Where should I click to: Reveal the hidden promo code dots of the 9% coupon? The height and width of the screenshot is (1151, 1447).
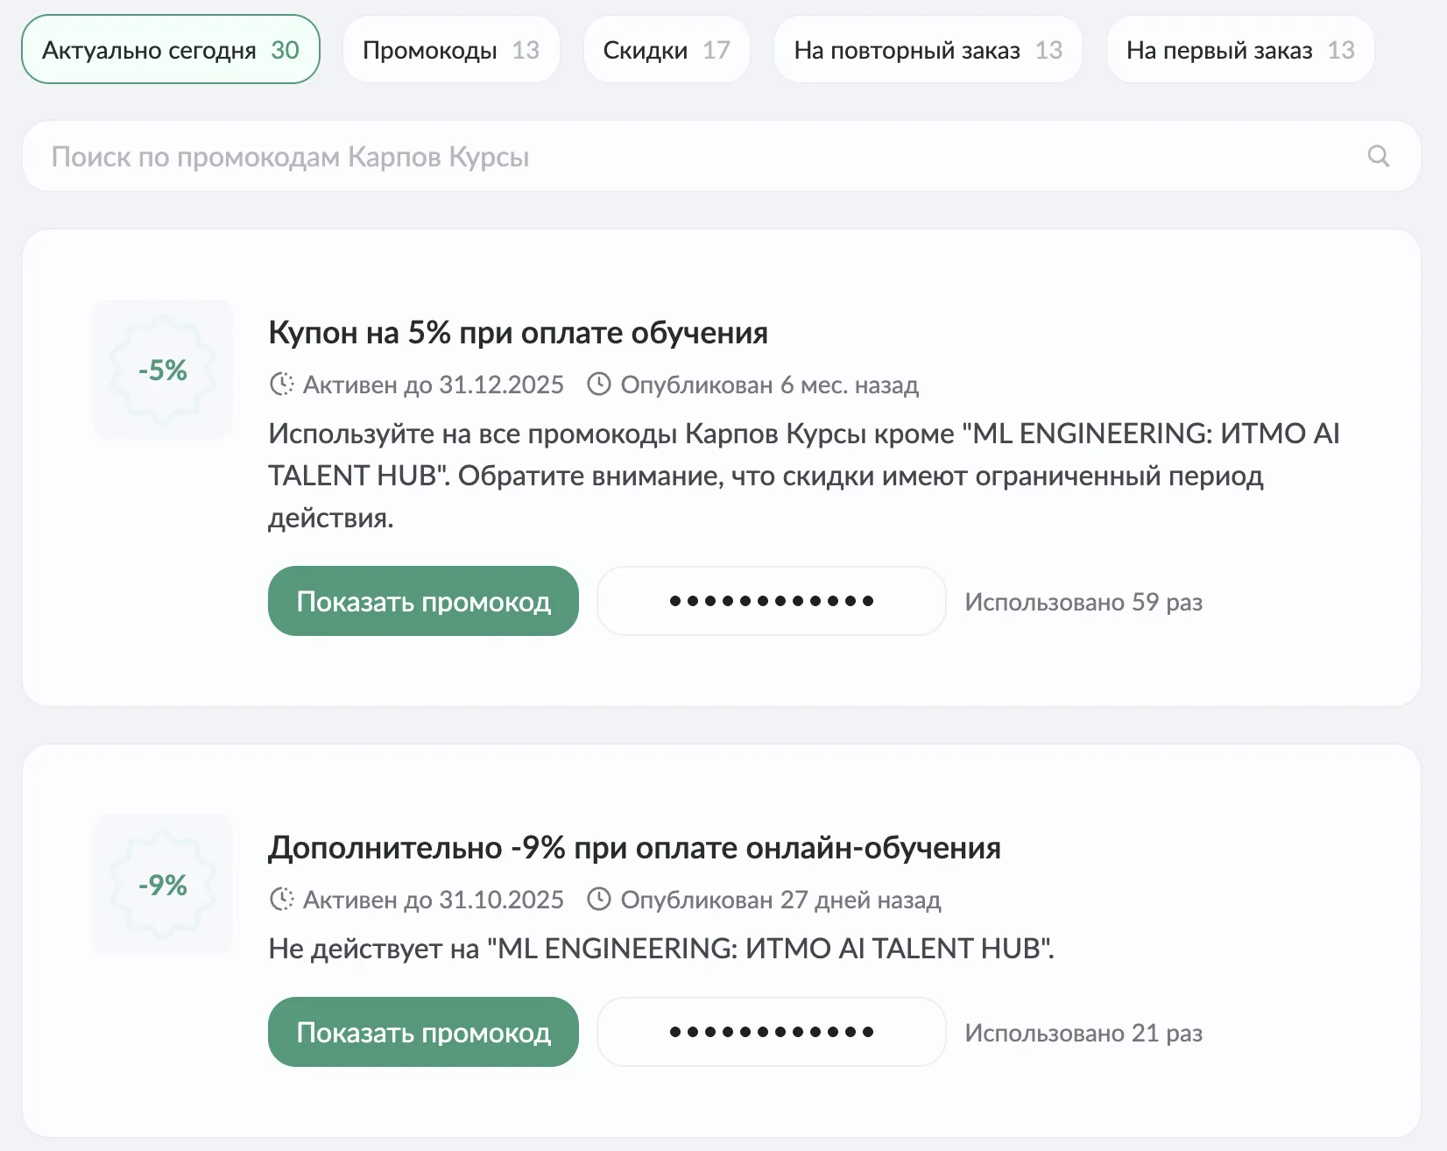[x=770, y=1032]
